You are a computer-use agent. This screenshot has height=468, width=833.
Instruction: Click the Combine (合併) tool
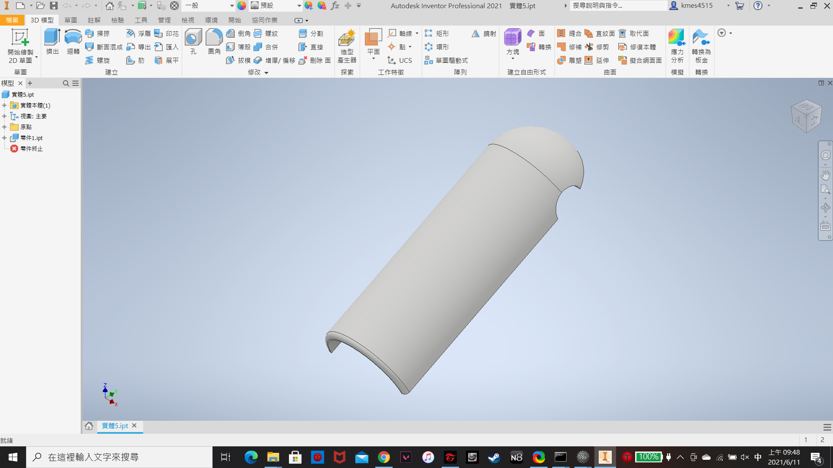266,47
